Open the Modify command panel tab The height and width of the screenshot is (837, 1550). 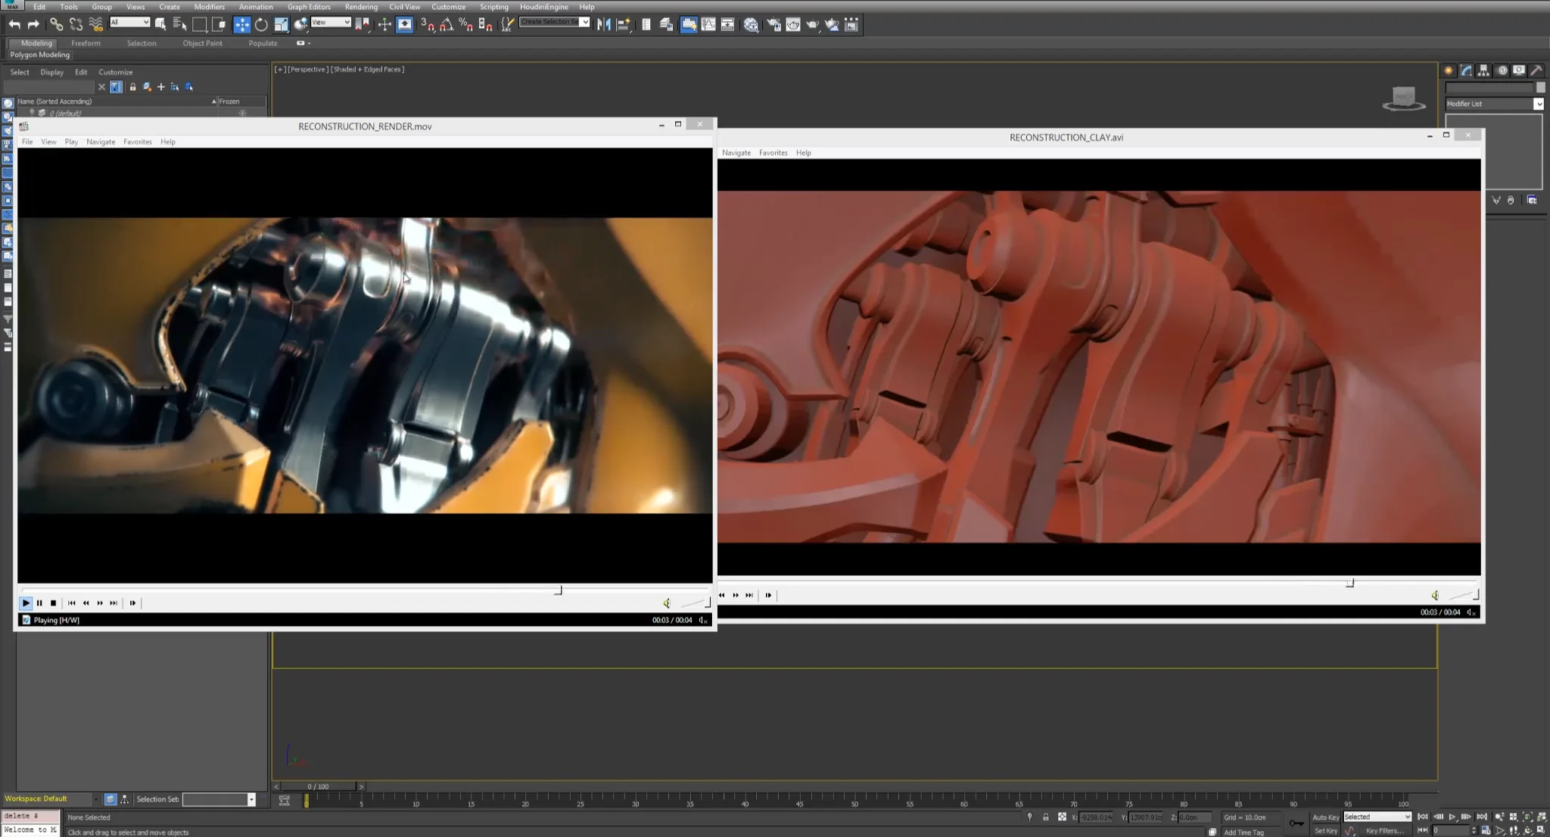point(1466,70)
